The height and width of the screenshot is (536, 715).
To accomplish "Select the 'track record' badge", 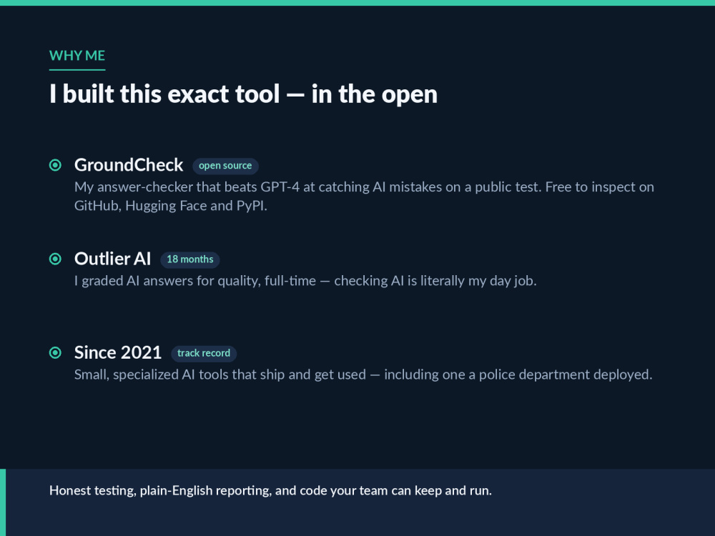I will (204, 354).
